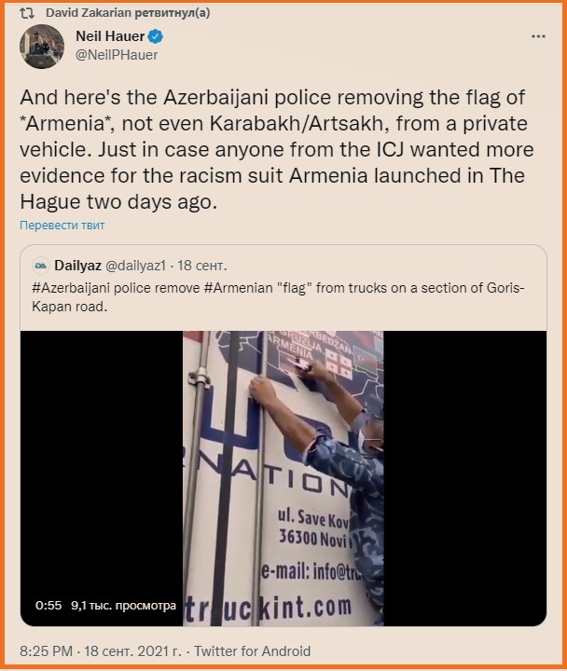Click "Перевести твит" to translate the tweet
Image resolution: width=567 pixels, height=671 pixels.
(62, 226)
